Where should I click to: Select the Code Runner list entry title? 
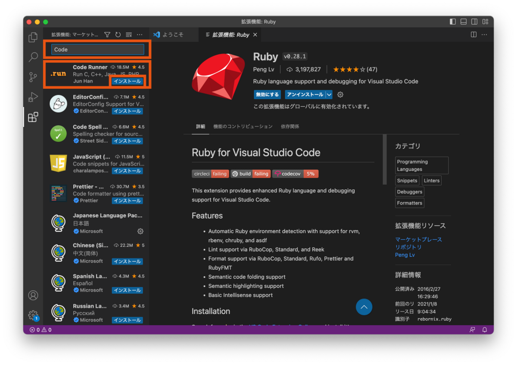click(90, 67)
